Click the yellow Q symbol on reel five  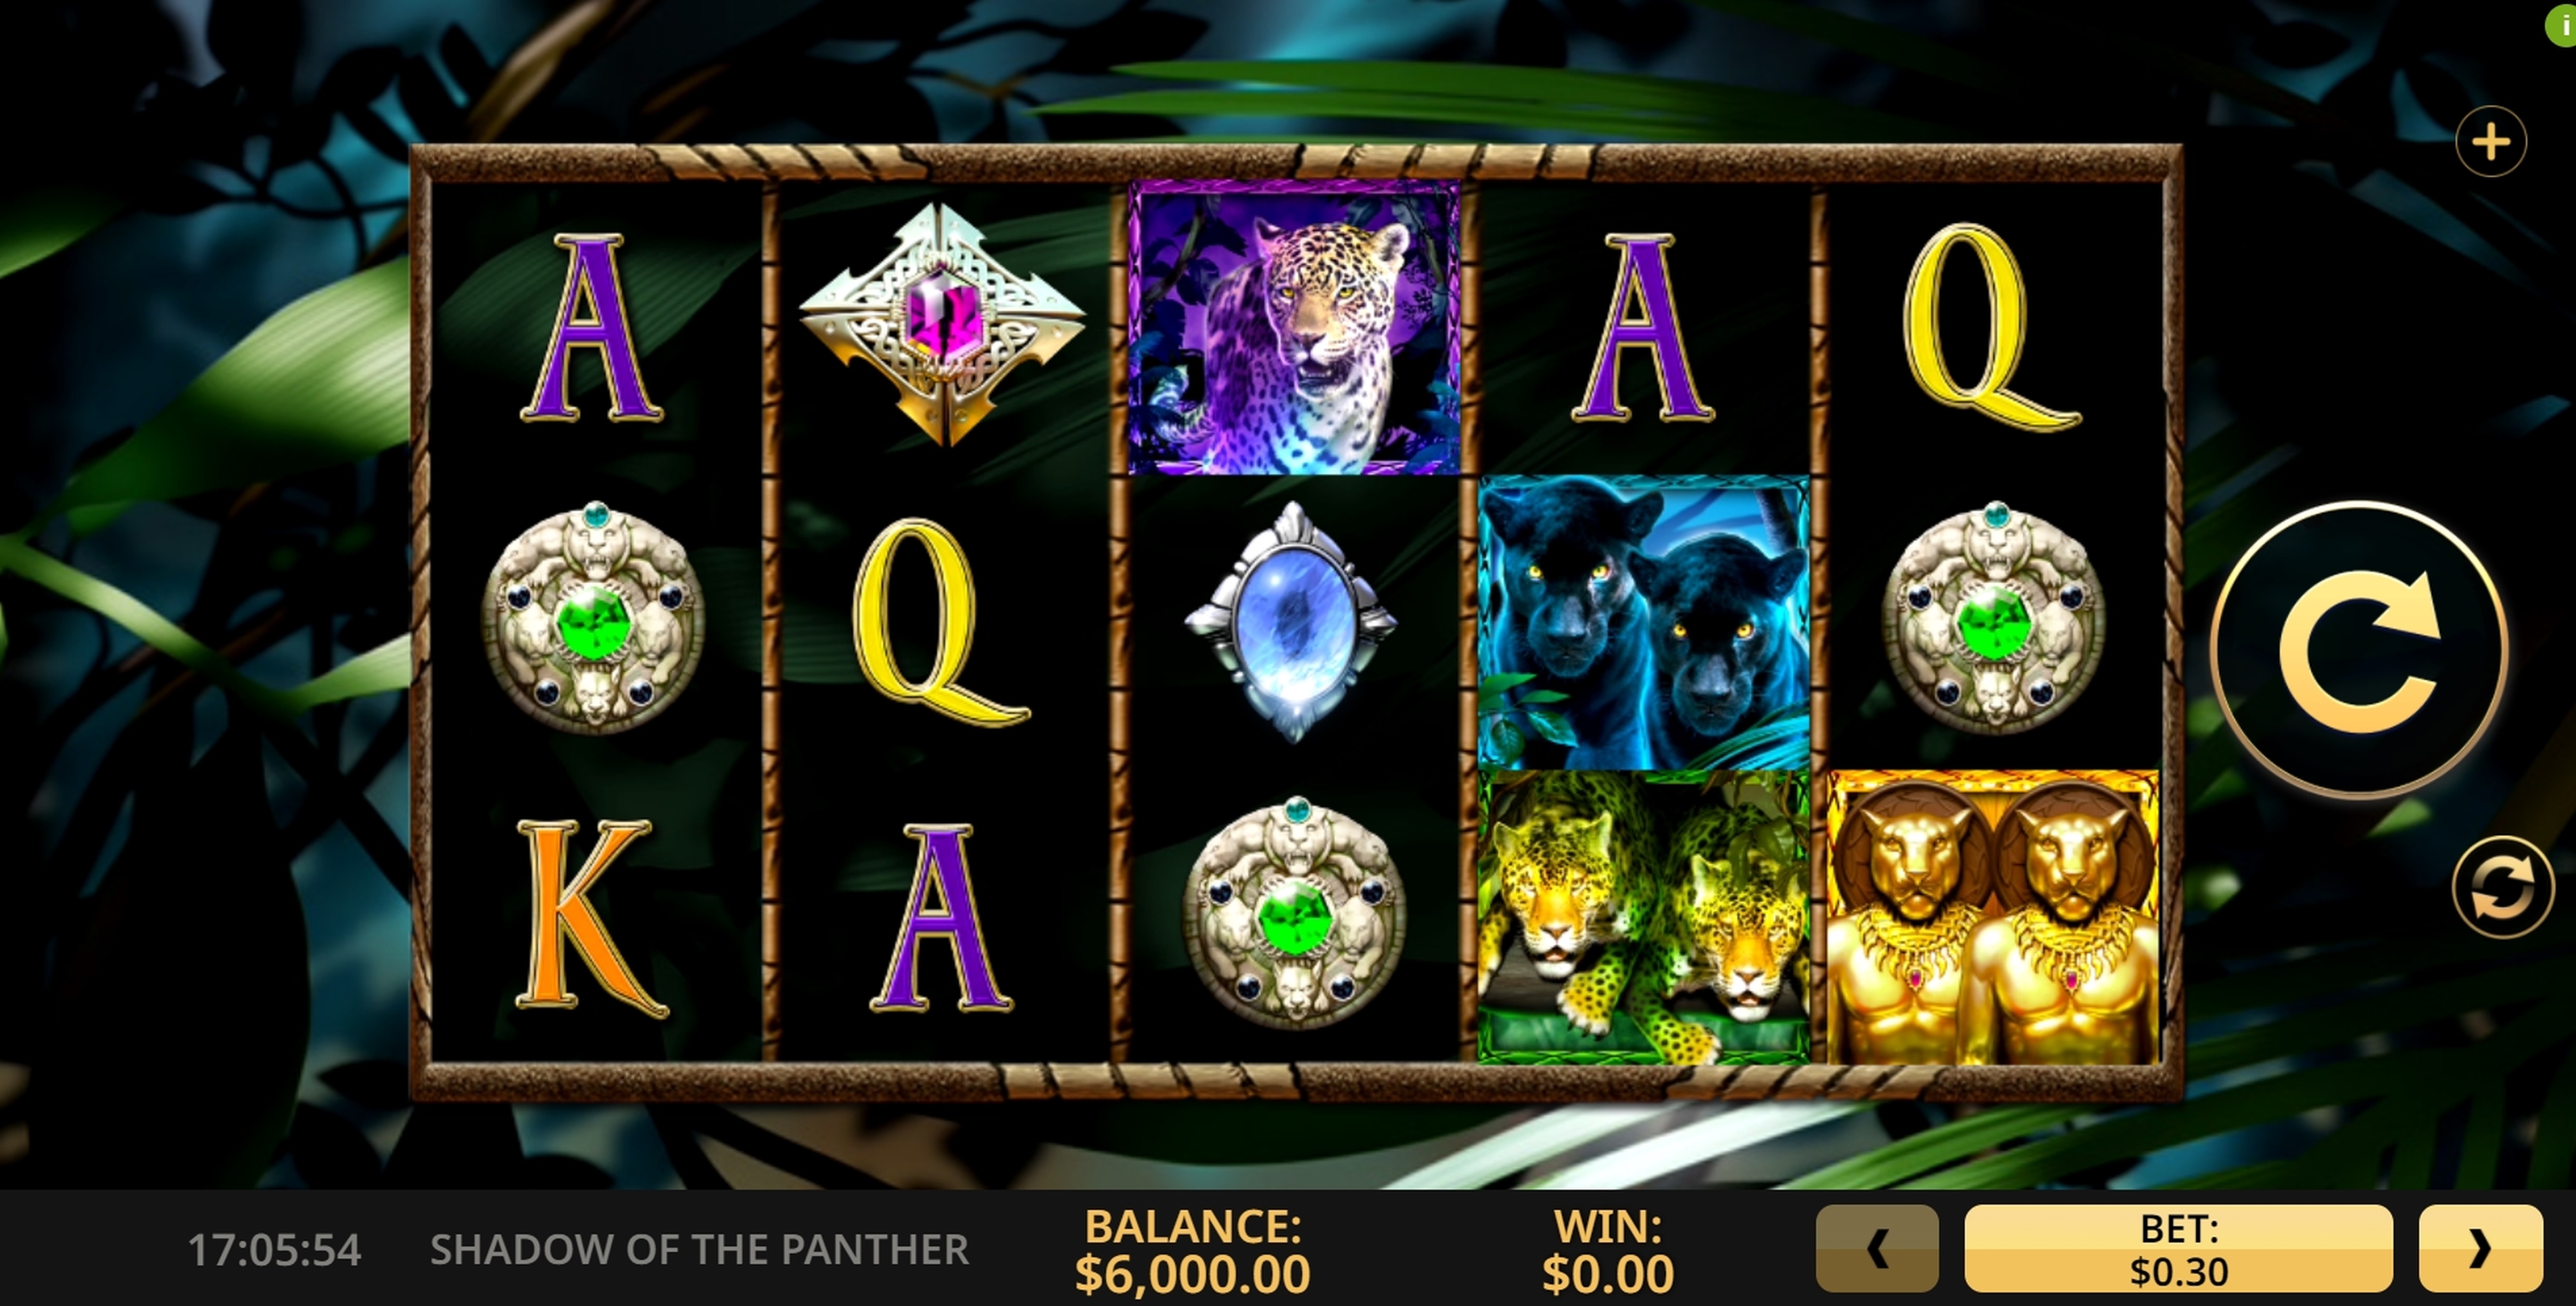pos(1991,327)
